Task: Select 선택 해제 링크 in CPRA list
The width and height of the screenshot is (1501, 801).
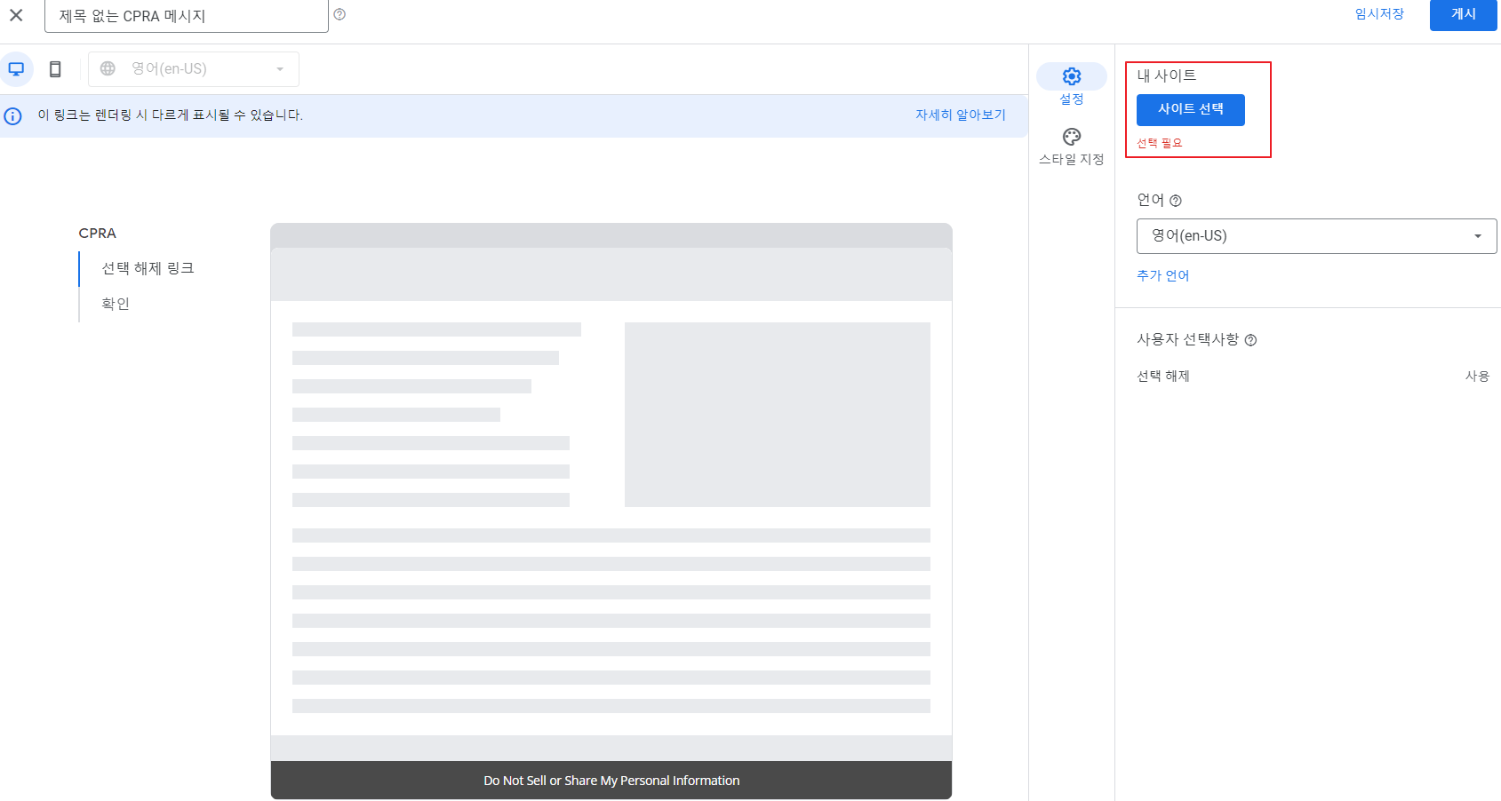Action: tap(148, 268)
